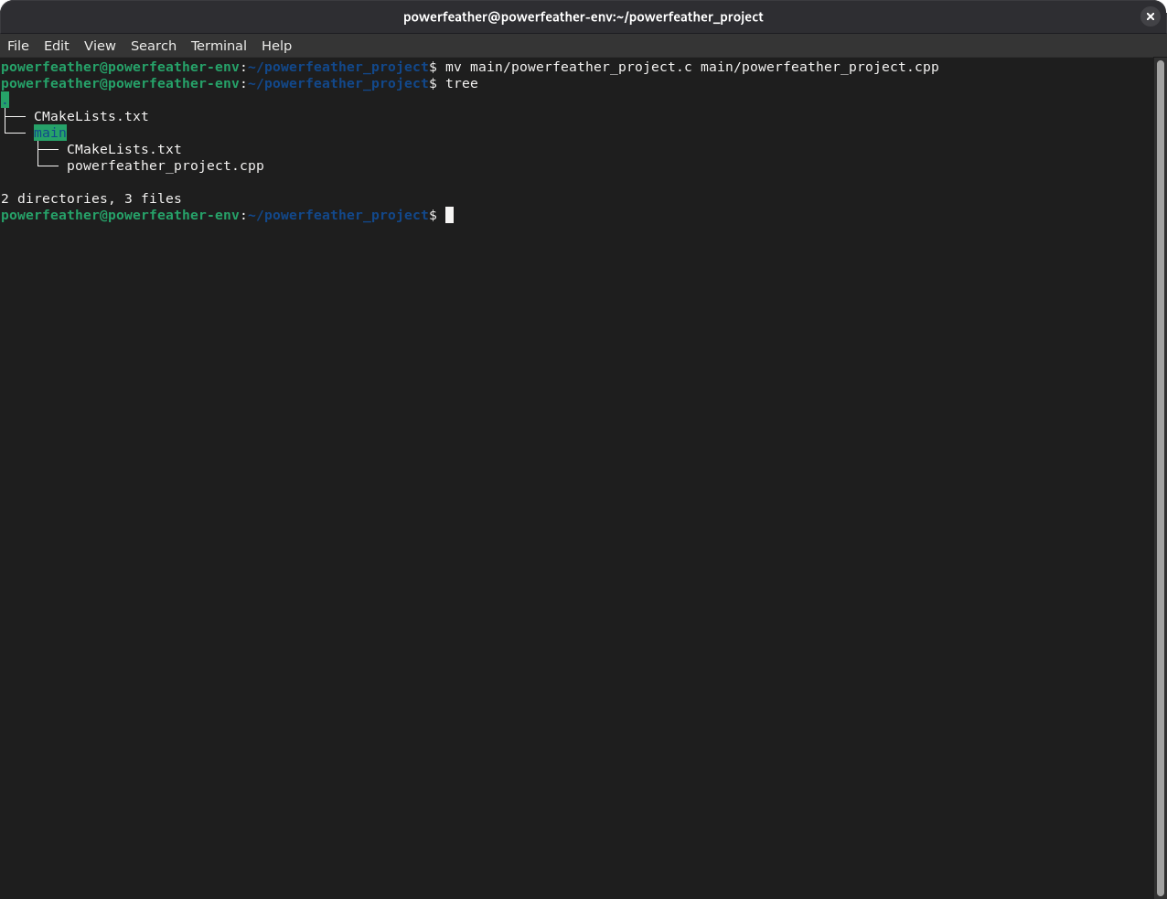The image size is (1167, 899).
Task: Click the window title 'powerfeather@powerfeather-env:~/powerfeather_project'
Action: [583, 16]
